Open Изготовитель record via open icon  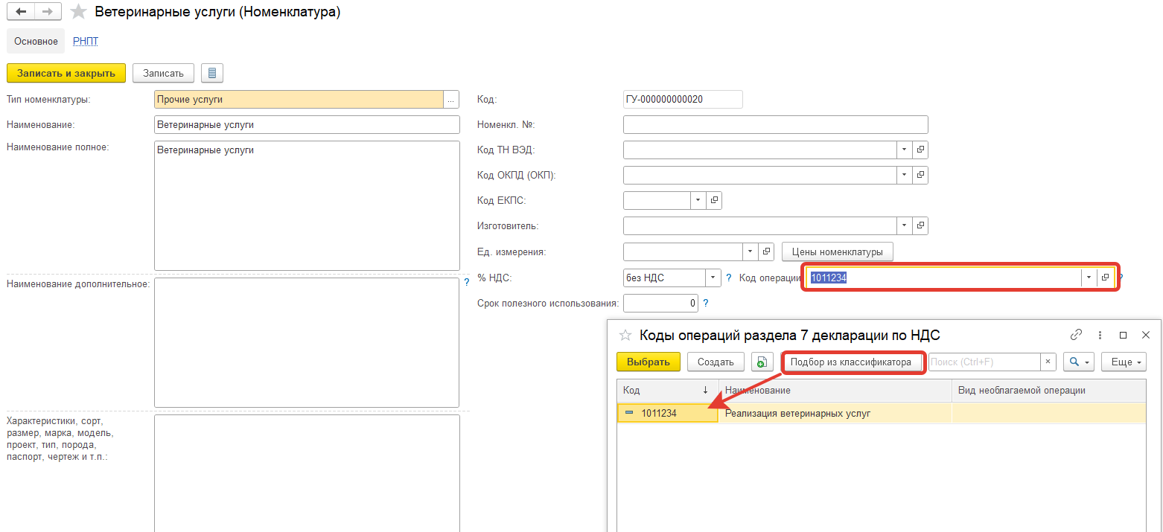coord(920,225)
